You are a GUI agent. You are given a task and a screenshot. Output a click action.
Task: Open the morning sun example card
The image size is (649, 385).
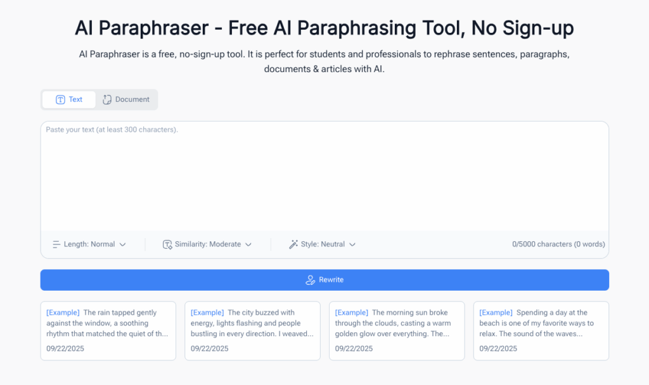(397, 331)
